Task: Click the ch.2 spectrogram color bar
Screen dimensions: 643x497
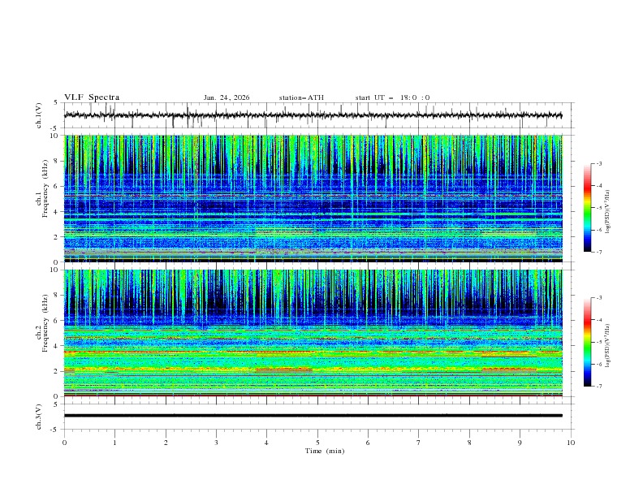Action: tap(587, 341)
